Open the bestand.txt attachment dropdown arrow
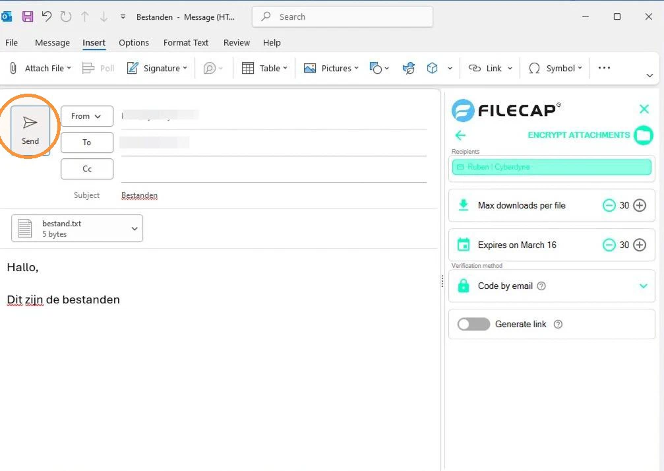The image size is (664, 471). (x=135, y=229)
